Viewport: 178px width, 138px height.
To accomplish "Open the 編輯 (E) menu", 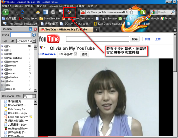I will (x=18, y=6).
